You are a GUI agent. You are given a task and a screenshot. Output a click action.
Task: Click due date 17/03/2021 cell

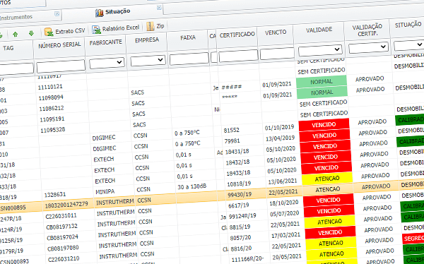point(285,235)
